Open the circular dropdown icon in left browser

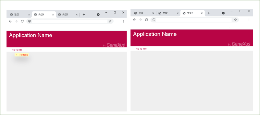click(98, 14)
